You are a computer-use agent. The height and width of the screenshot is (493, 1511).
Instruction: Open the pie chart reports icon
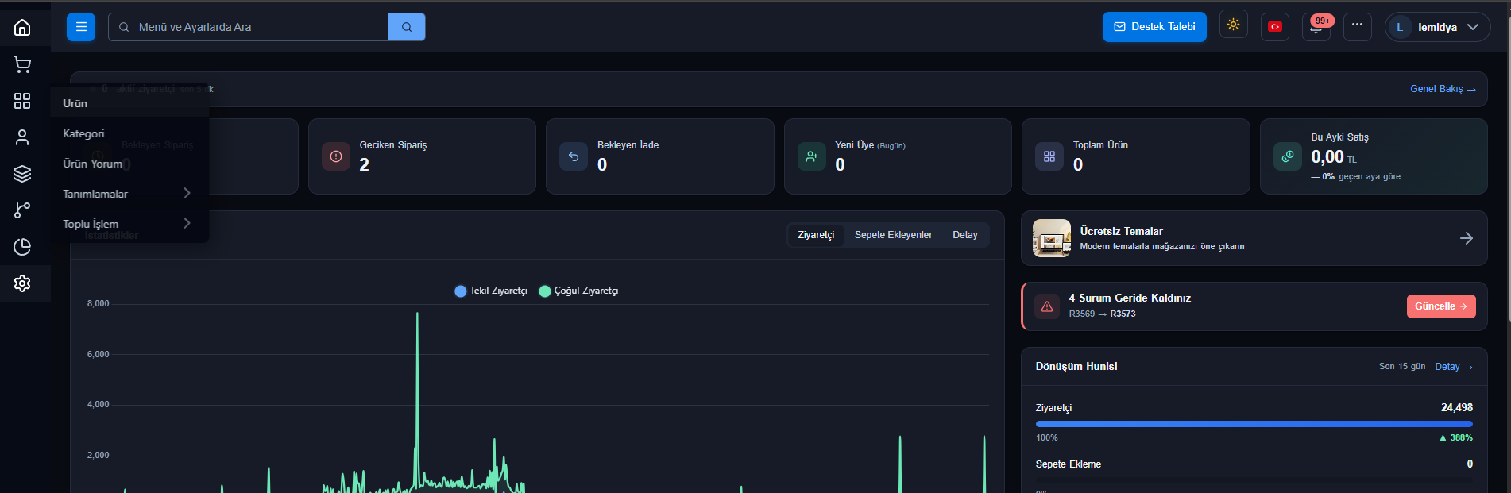coord(22,247)
